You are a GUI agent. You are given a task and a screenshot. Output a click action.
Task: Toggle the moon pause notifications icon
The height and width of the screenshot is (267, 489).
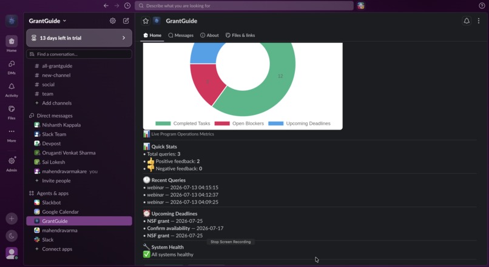12,236
